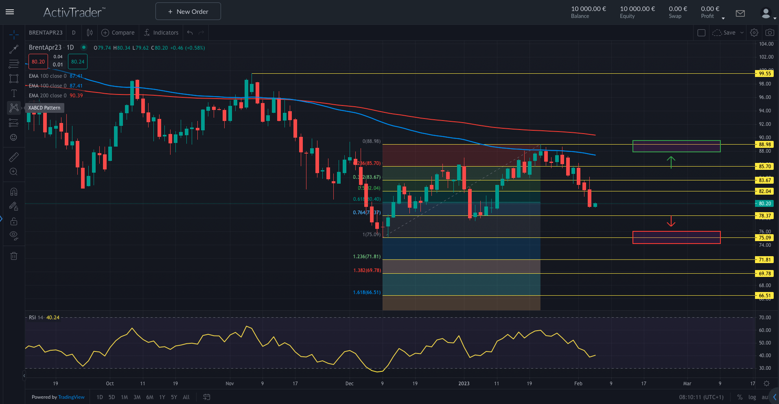The width and height of the screenshot is (779, 404).
Task: Select the XABCD Pattern drawing tool
Action: click(x=14, y=108)
